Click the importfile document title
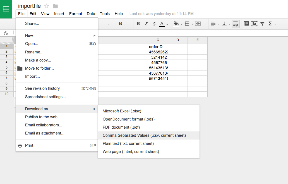This screenshot has height=184, width=288. click(x=29, y=6)
